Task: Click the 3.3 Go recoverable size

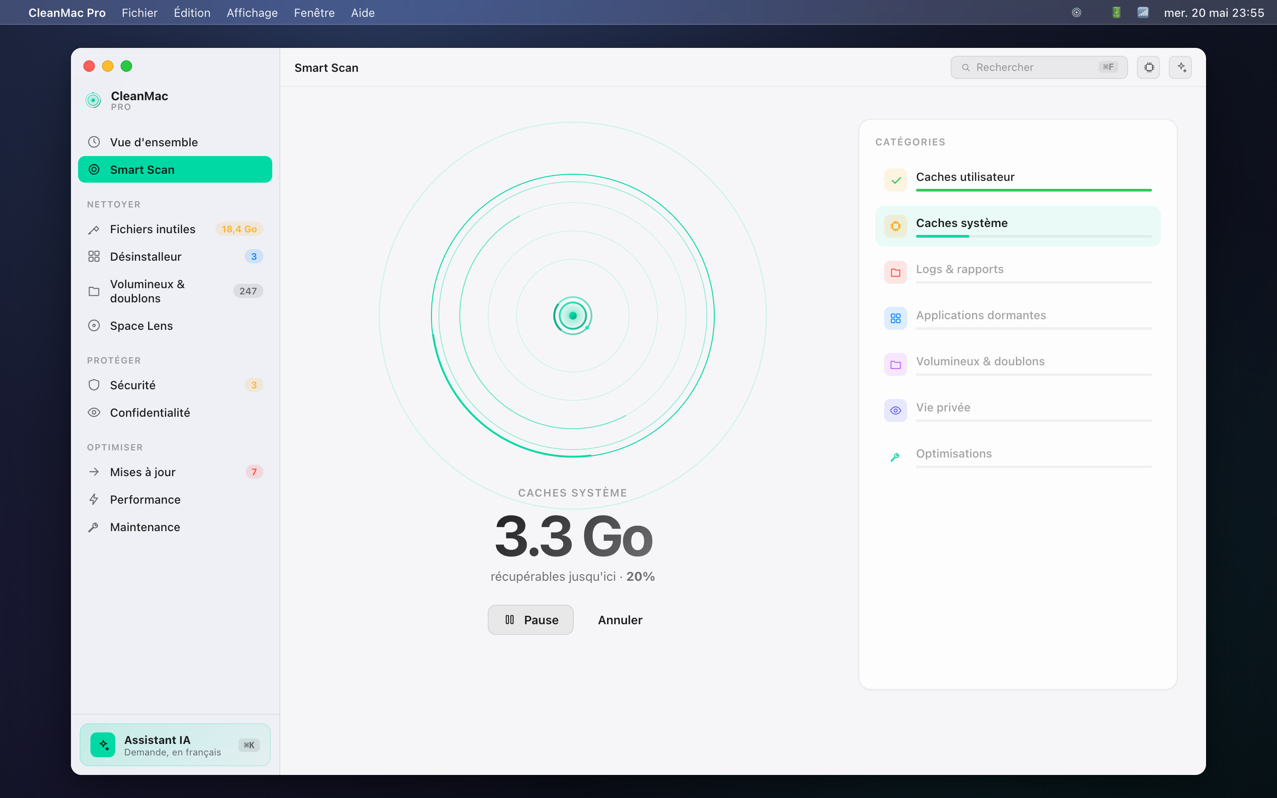Action: tap(573, 537)
